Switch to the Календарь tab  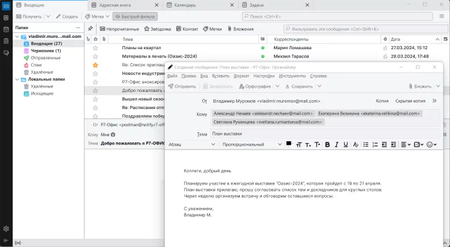coord(185,5)
